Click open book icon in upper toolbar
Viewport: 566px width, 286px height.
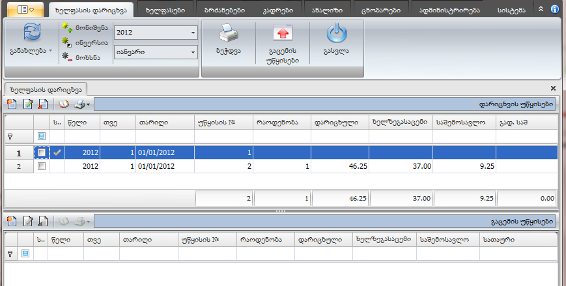tap(64, 104)
